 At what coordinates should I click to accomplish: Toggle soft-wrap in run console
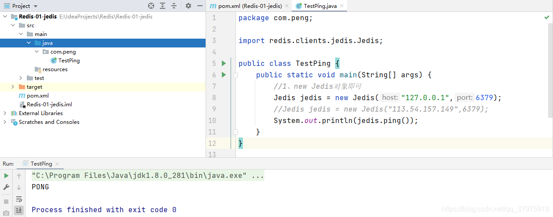[19, 199]
